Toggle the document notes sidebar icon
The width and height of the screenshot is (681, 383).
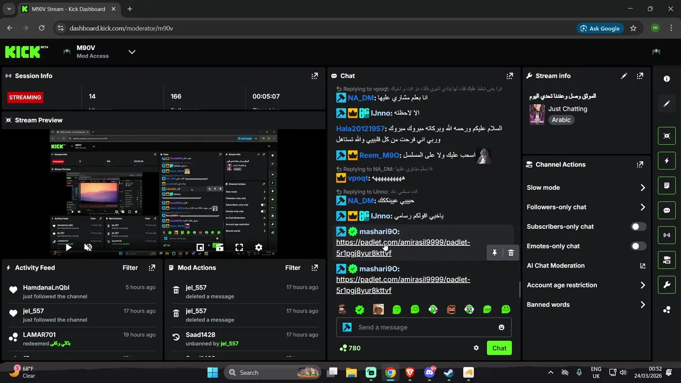pos(667,186)
